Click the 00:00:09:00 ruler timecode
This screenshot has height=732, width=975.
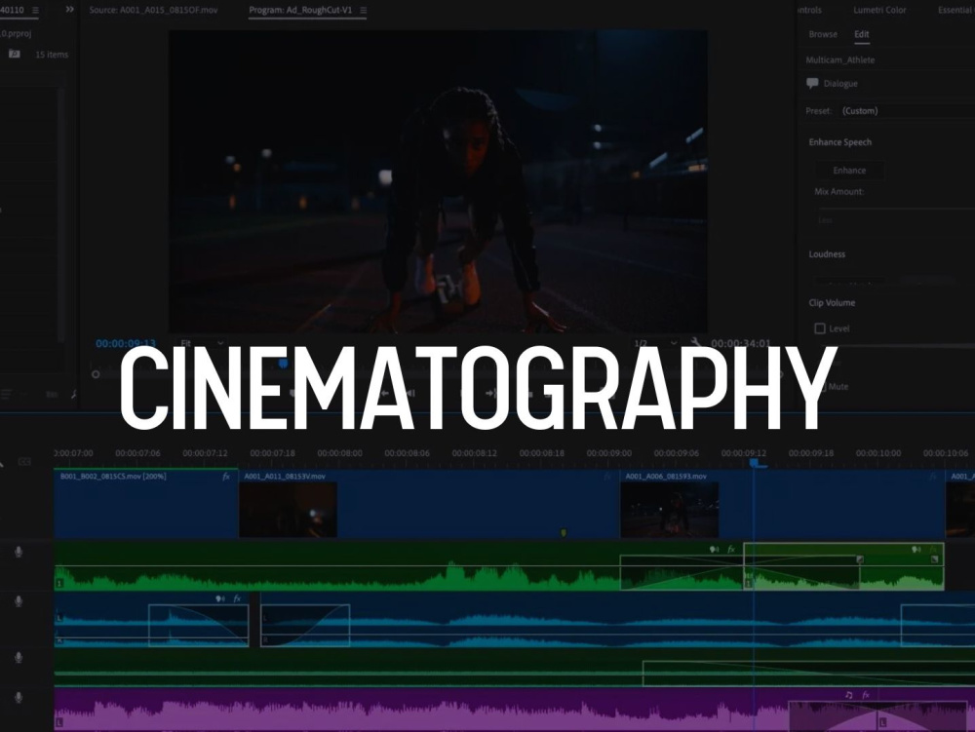(x=608, y=453)
